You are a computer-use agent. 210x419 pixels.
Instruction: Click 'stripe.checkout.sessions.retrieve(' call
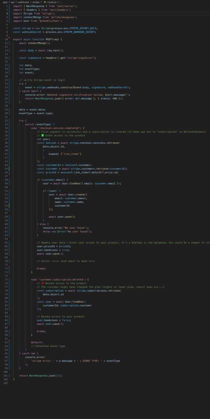(x=94, y=143)
